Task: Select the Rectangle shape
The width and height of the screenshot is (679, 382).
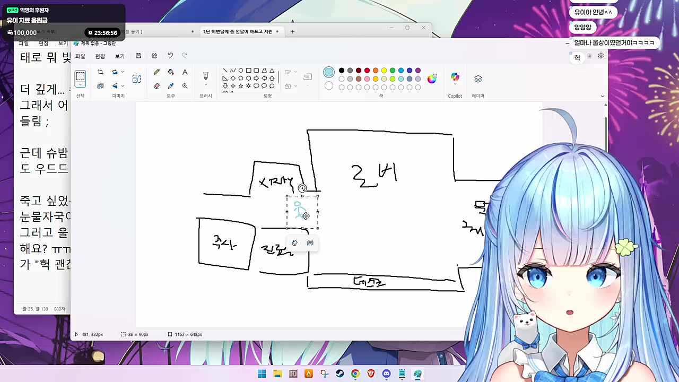Action: coord(248,71)
